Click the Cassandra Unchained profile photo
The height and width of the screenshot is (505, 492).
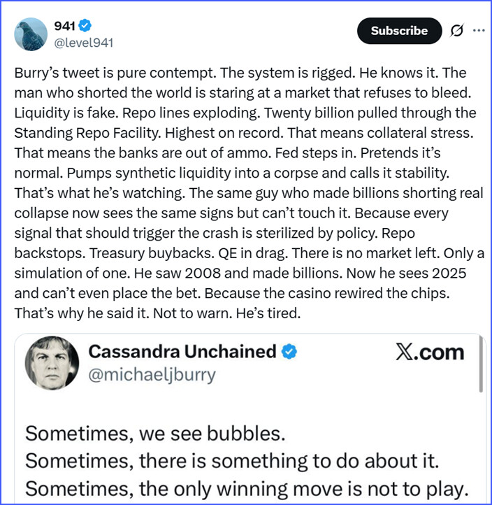[51, 363]
